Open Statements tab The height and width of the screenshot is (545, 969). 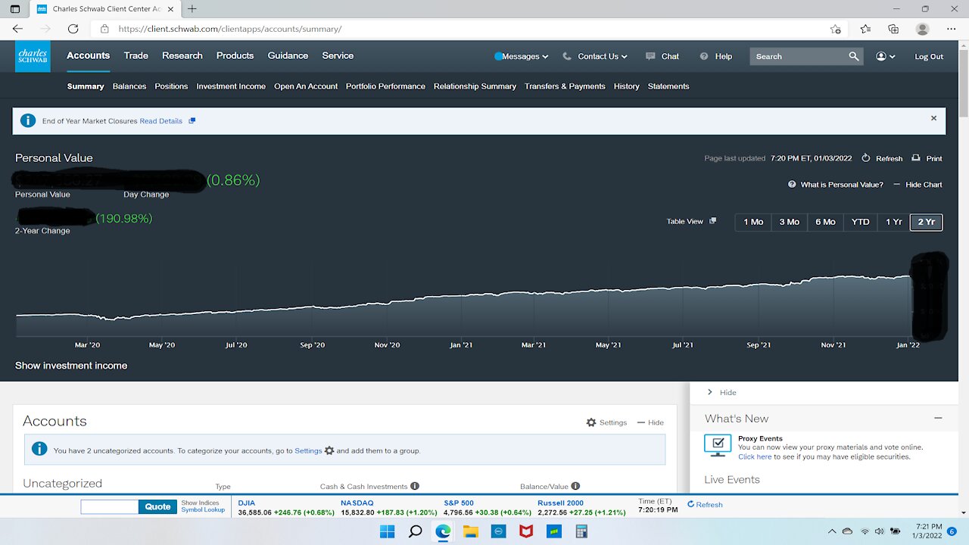668,86
